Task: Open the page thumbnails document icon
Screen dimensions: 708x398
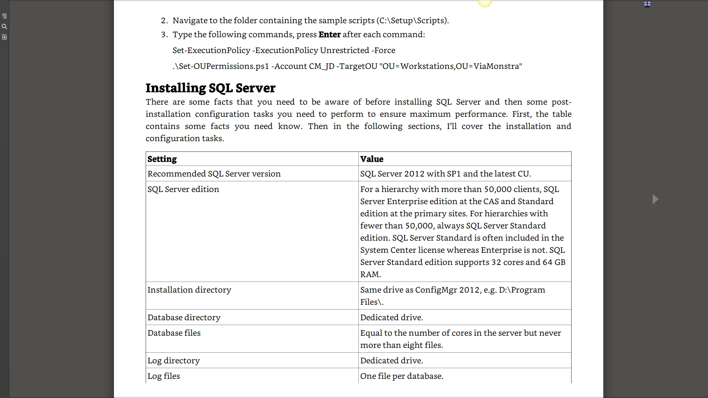Action: pos(4,37)
